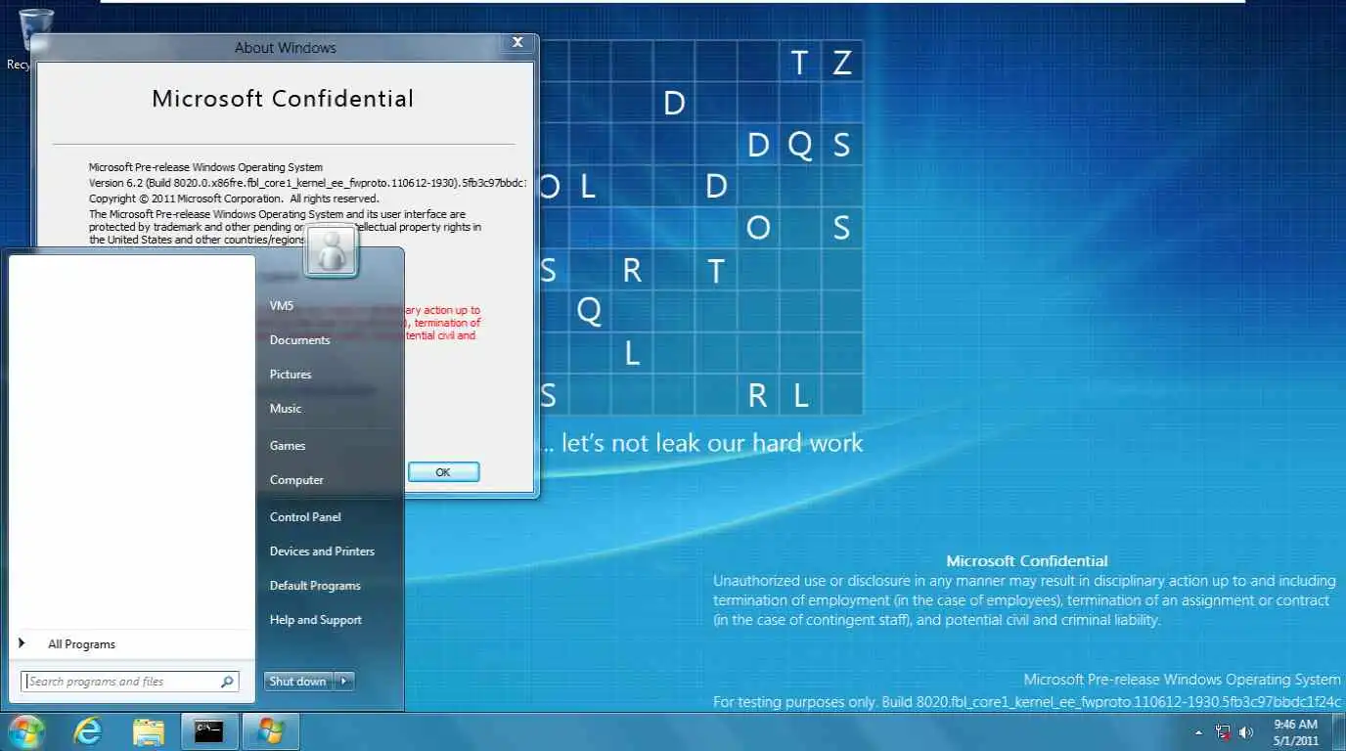Viewport: 1346px width, 751px height.
Task: Open Games from Start menu
Action: click(288, 446)
